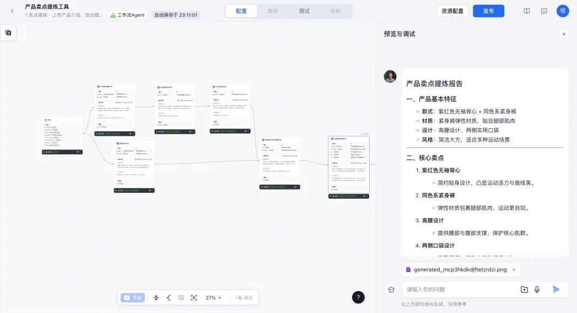This screenshot has width=577, height=313.
Task: Click the 1. 紫红色无袖背心 item
Action: pos(438,170)
